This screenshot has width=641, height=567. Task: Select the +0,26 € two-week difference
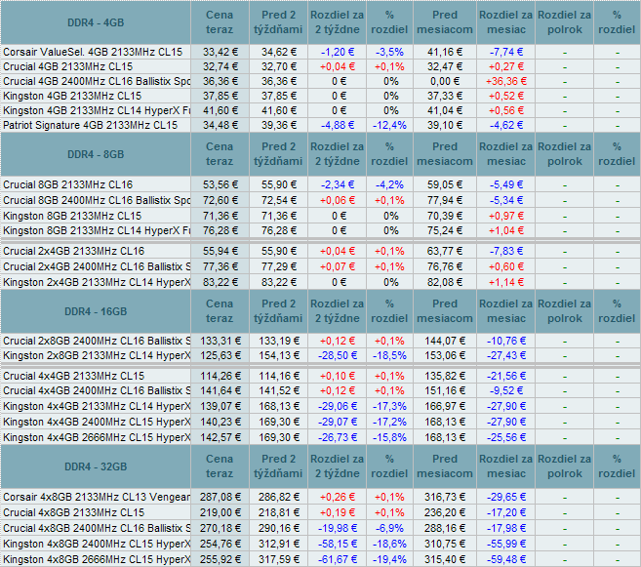click(x=338, y=497)
